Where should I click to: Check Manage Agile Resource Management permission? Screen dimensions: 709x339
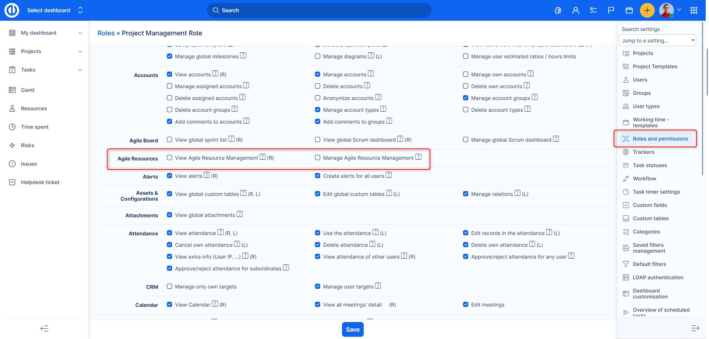pos(318,158)
